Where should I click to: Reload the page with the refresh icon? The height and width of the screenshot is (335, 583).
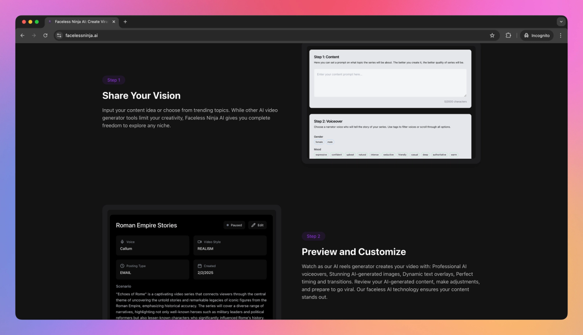pos(45,35)
